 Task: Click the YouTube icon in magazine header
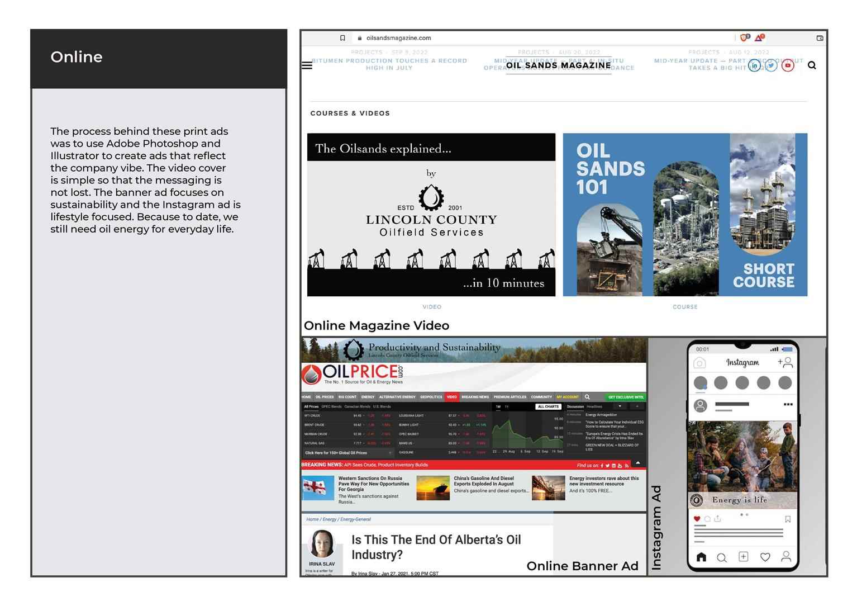pyautogui.click(x=788, y=65)
